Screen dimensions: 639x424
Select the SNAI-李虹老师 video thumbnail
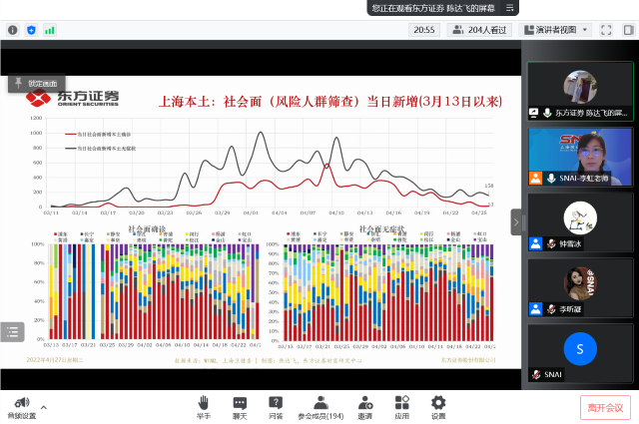pyautogui.click(x=579, y=156)
